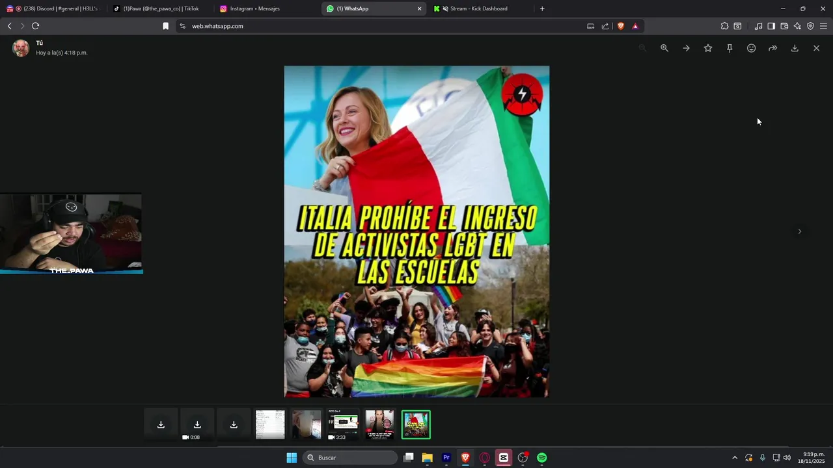This screenshot has height=468, width=833.
Task: Close the WhatsApp media viewer
Action: 816,48
